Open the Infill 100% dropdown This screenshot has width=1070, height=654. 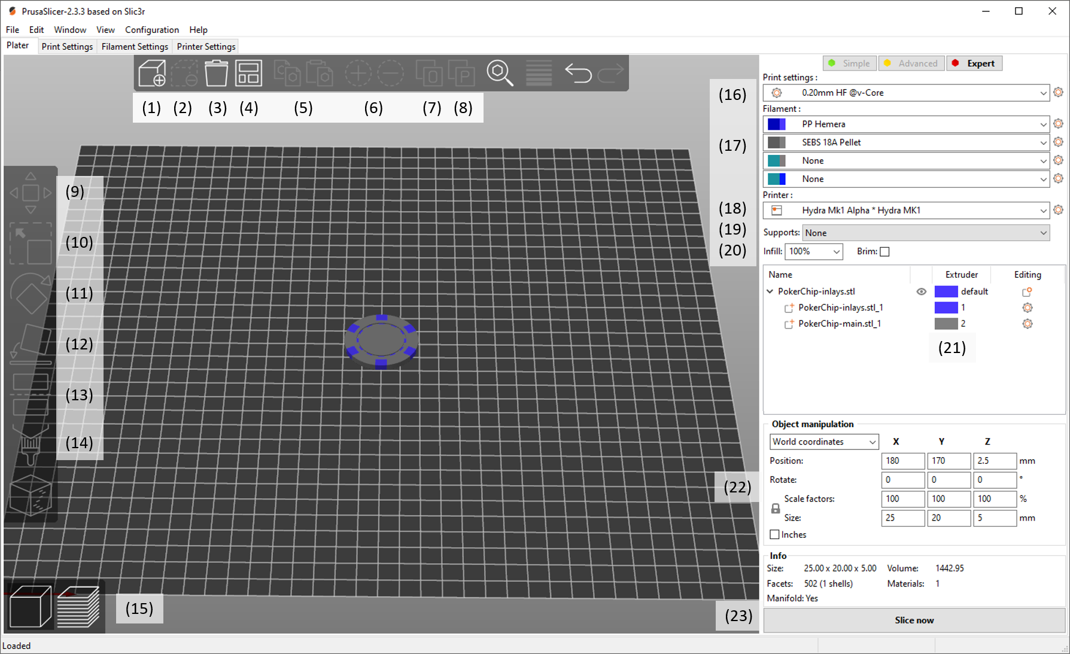pyautogui.click(x=814, y=251)
